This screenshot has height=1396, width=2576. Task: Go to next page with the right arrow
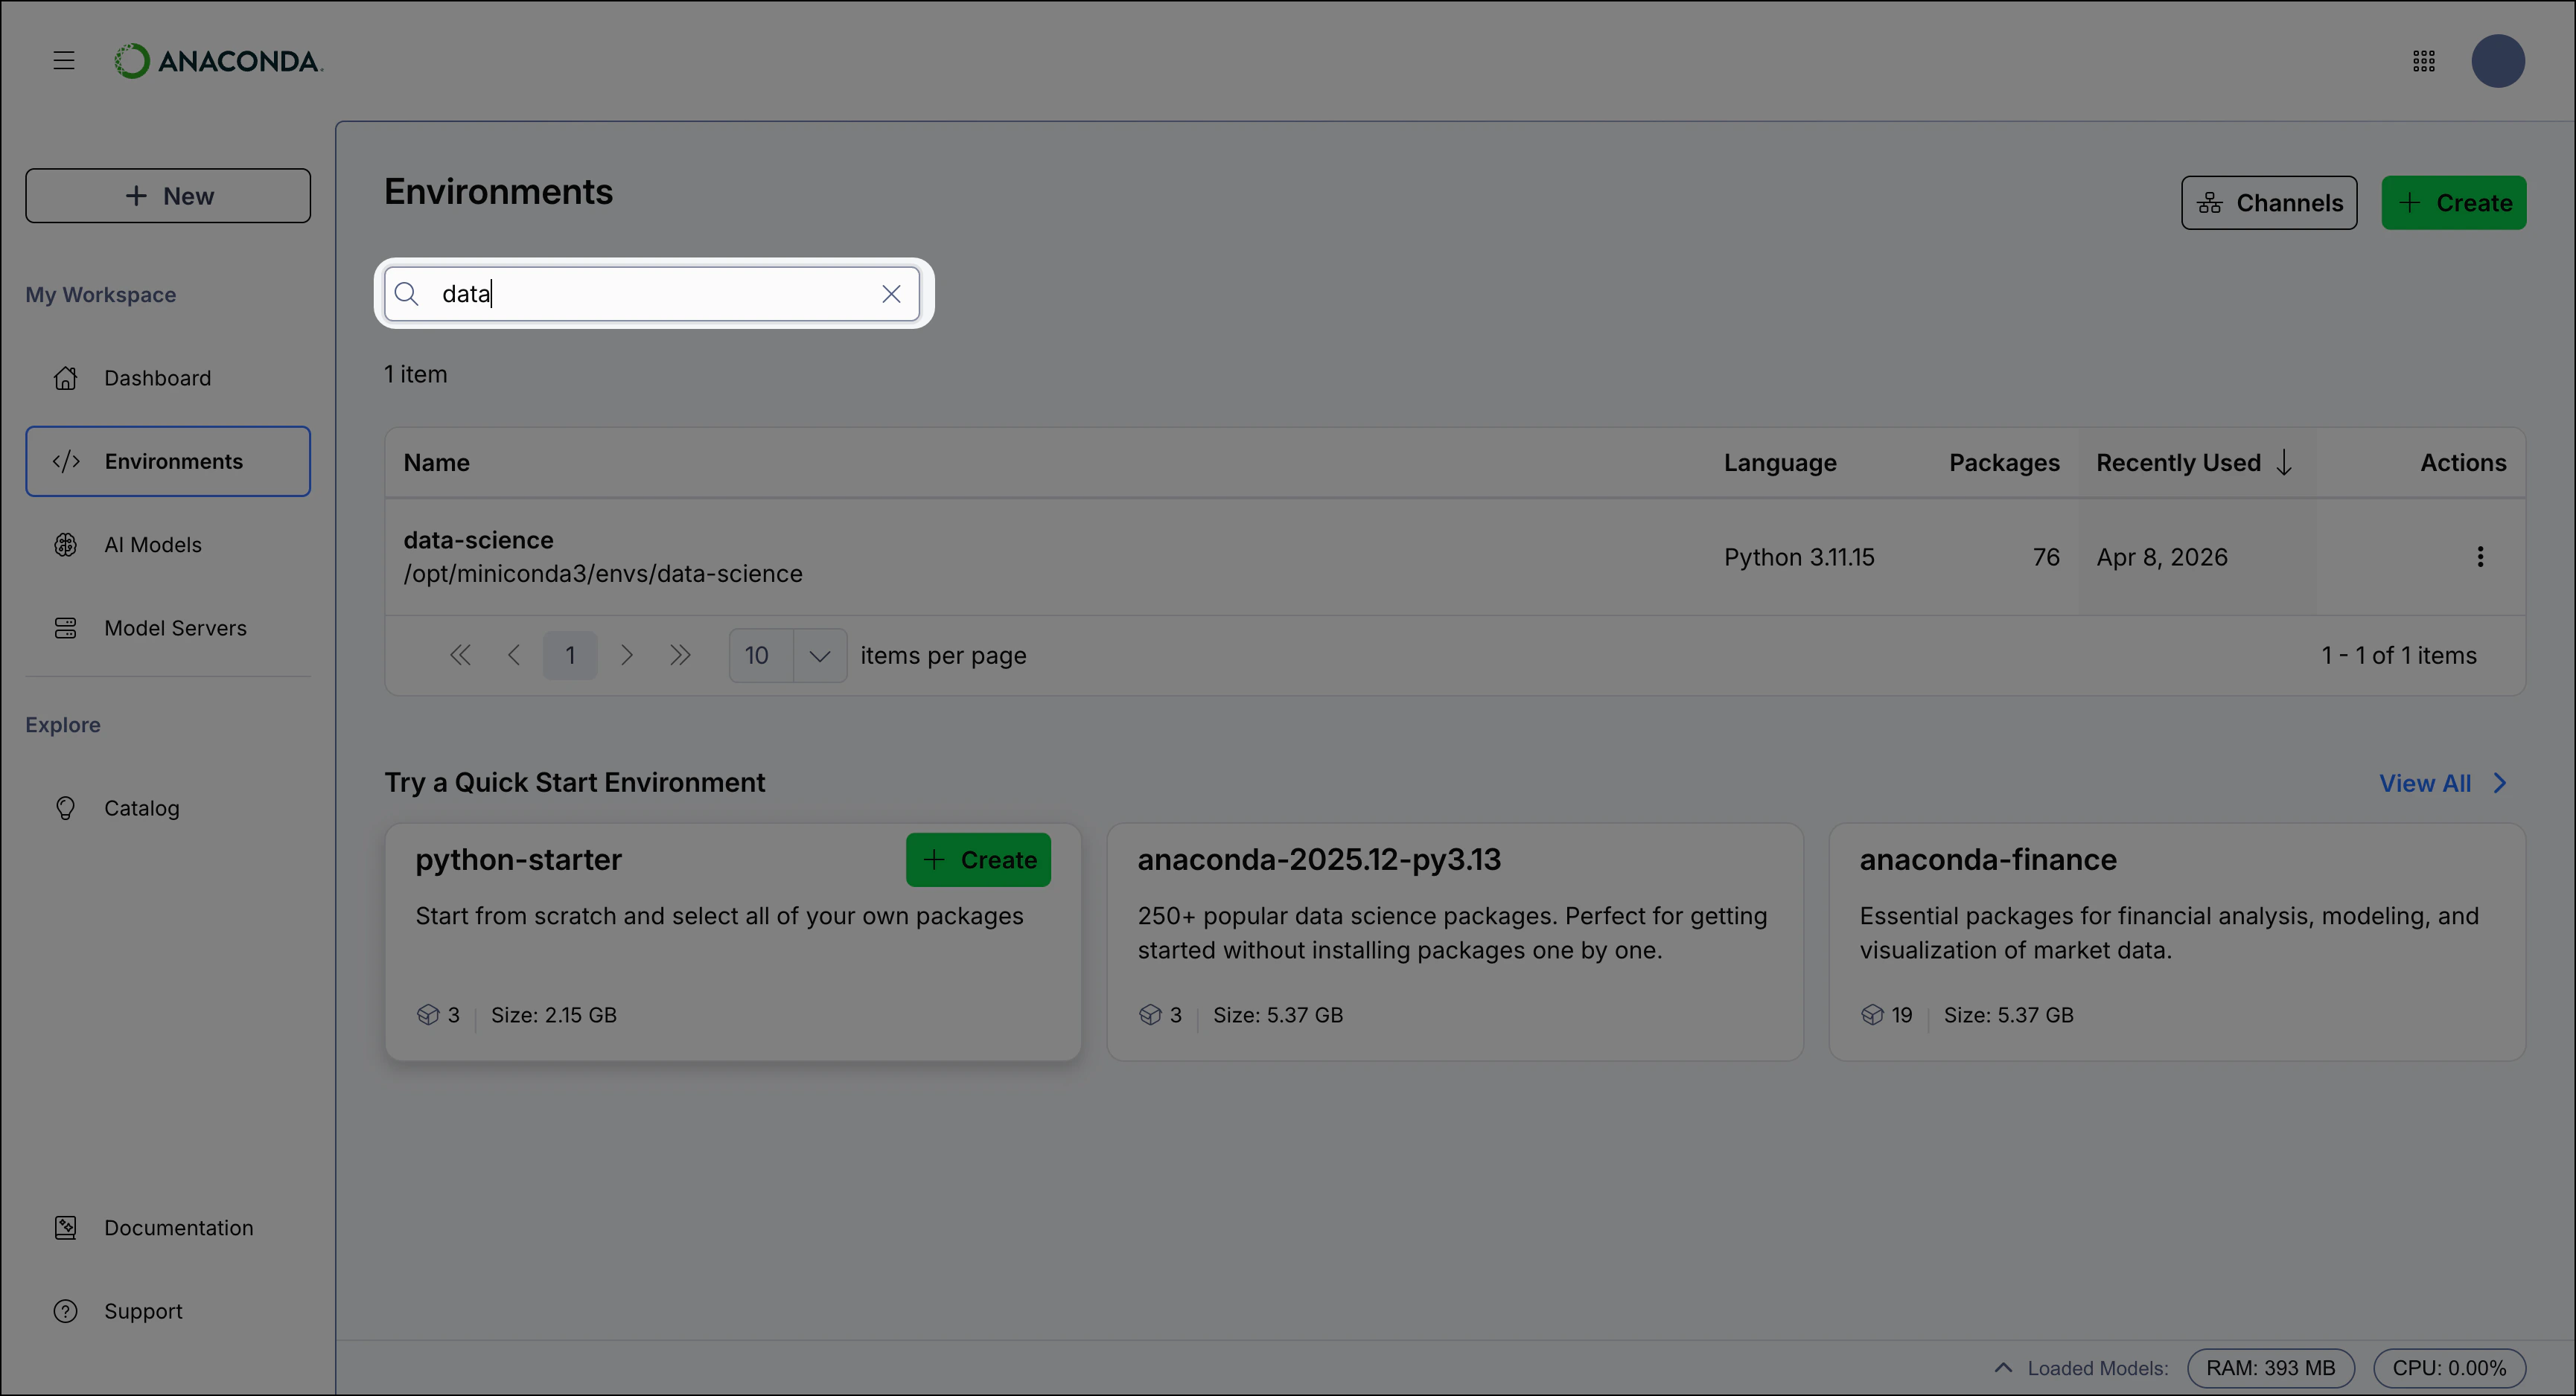point(626,655)
